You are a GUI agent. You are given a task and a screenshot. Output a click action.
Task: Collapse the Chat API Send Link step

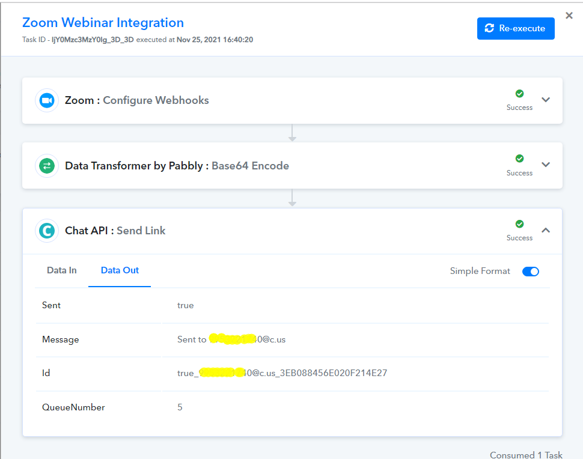pyautogui.click(x=546, y=230)
